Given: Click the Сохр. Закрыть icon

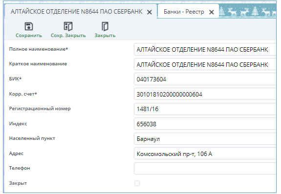Looking at the screenshot, I should click(68, 26).
